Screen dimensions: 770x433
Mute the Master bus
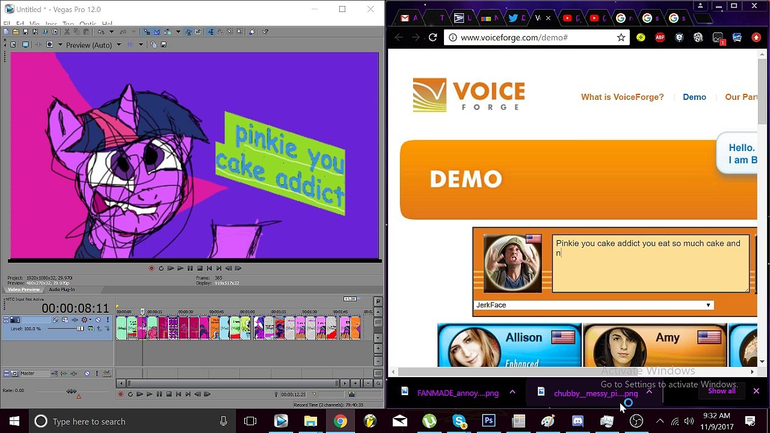pyautogui.click(x=87, y=373)
